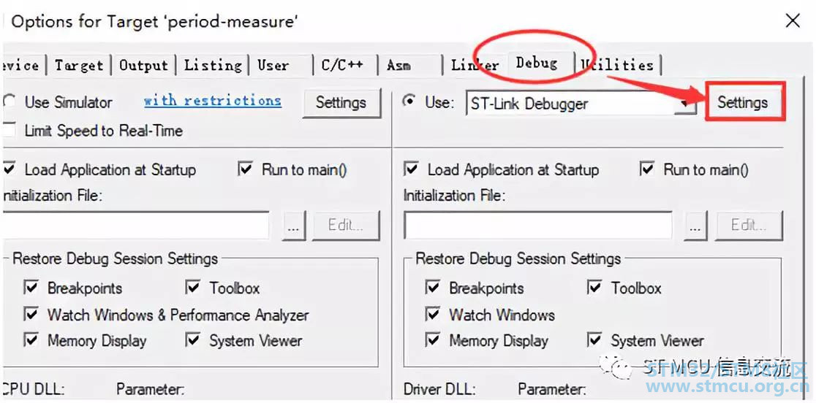Uncheck right-side Run to main() checkbox
Image resolution: width=816 pixels, height=403 pixels.
point(647,169)
